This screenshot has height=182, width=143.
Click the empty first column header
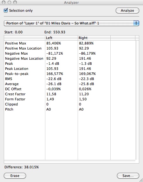(x=24, y=38)
